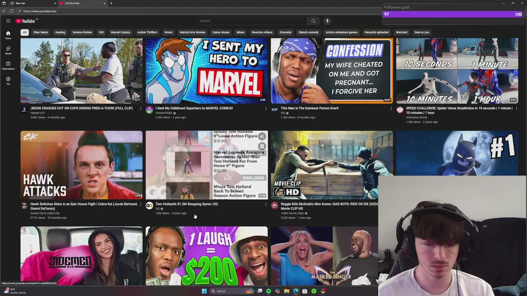Open JoBlo Movie Clips channel avatar
Image resolution: width=527 pixels, height=296 pixels.
[x=275, y=206]
